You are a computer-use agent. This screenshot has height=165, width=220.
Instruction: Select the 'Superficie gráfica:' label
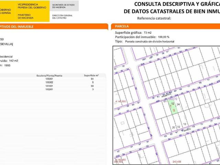[129, 33]
